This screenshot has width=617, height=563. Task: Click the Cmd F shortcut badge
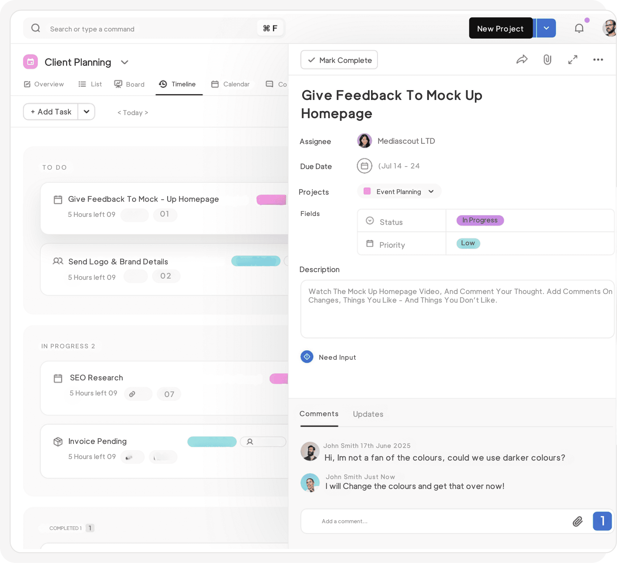(270, 28)
